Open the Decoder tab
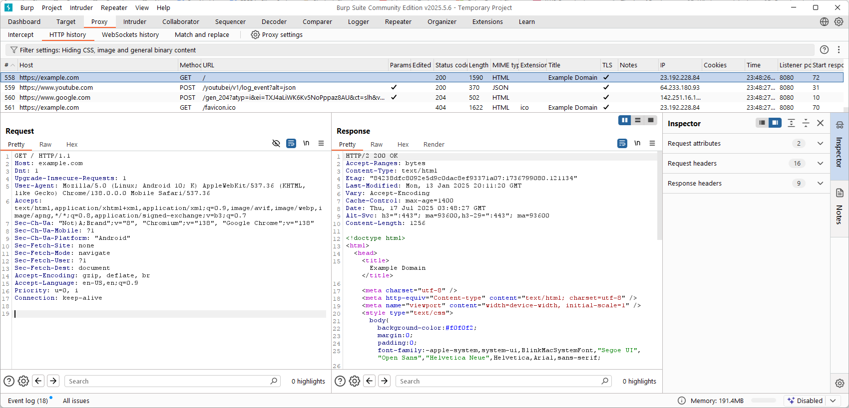This screenshot has width=849, height=408. point(274,21)
